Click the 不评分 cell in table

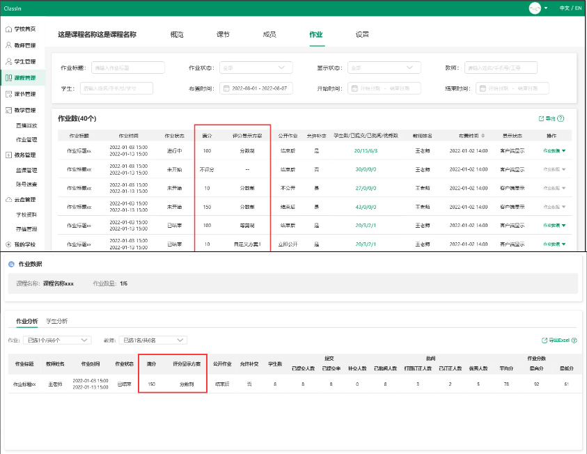point(207,169)
